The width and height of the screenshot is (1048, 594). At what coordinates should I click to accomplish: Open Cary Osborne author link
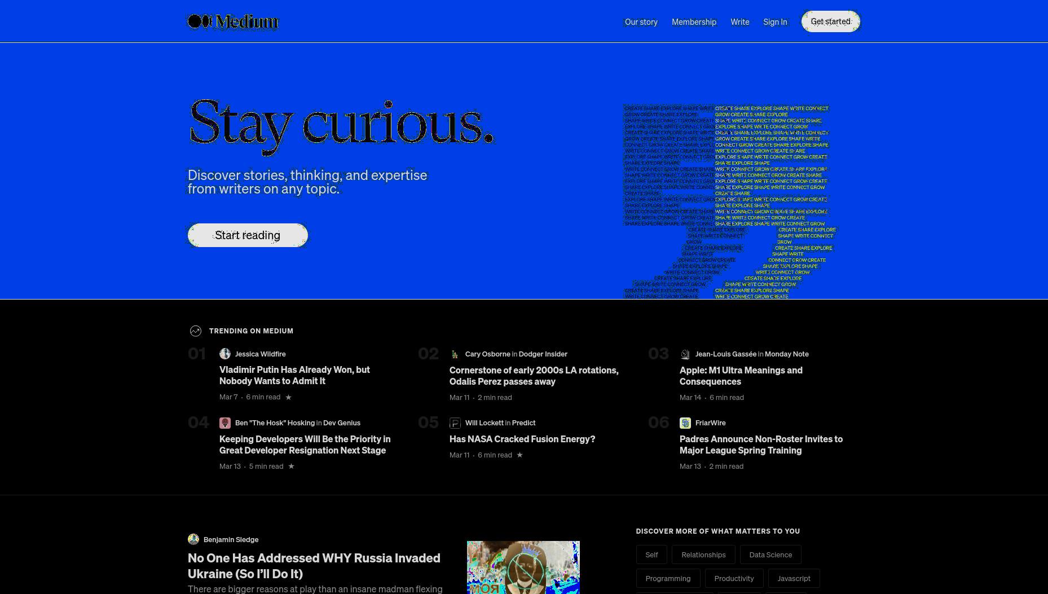[x=487, y=354]
